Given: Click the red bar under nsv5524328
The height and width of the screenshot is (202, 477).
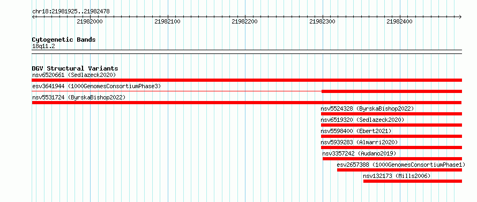Looking at the screenshot, I should click(391, 114).
